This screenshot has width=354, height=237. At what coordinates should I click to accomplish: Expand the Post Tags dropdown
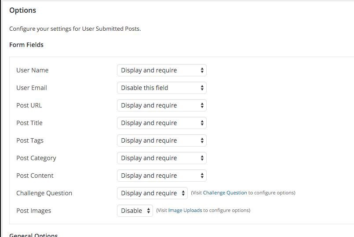tap(162, 140)
